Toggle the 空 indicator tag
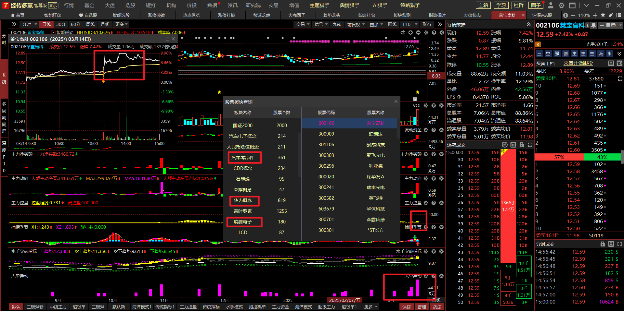The height and width of the screenshot is (311, 624). click(548, 54)
